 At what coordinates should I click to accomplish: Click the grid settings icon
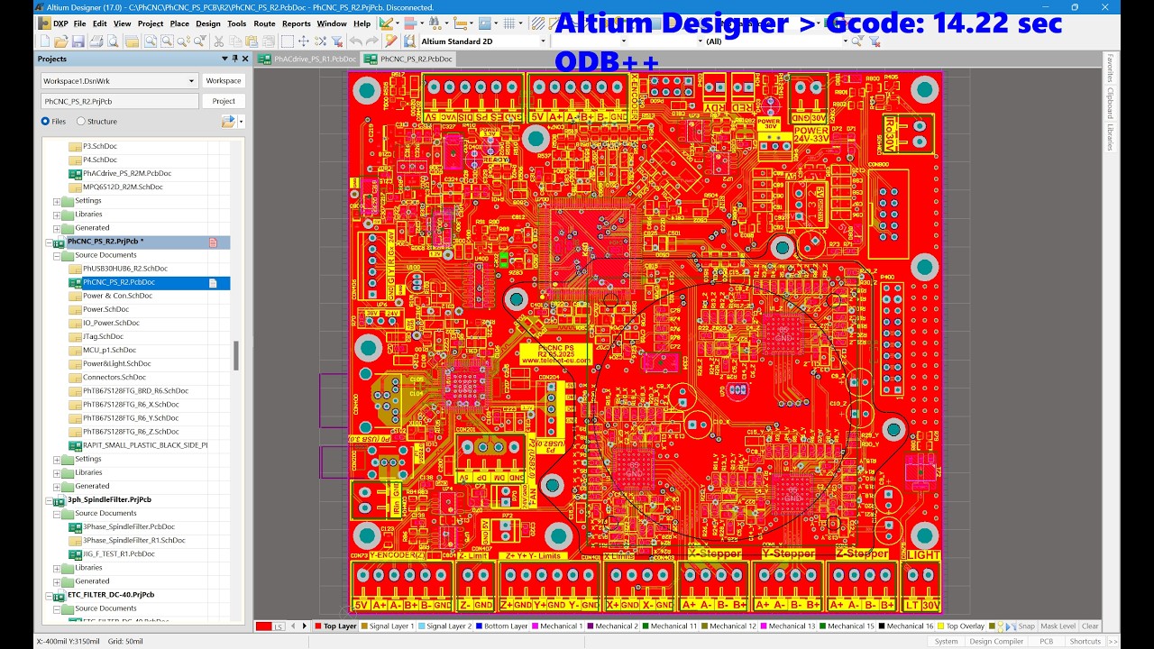(509, 23)
